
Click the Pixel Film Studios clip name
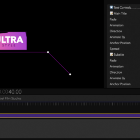tap(10, 98)
